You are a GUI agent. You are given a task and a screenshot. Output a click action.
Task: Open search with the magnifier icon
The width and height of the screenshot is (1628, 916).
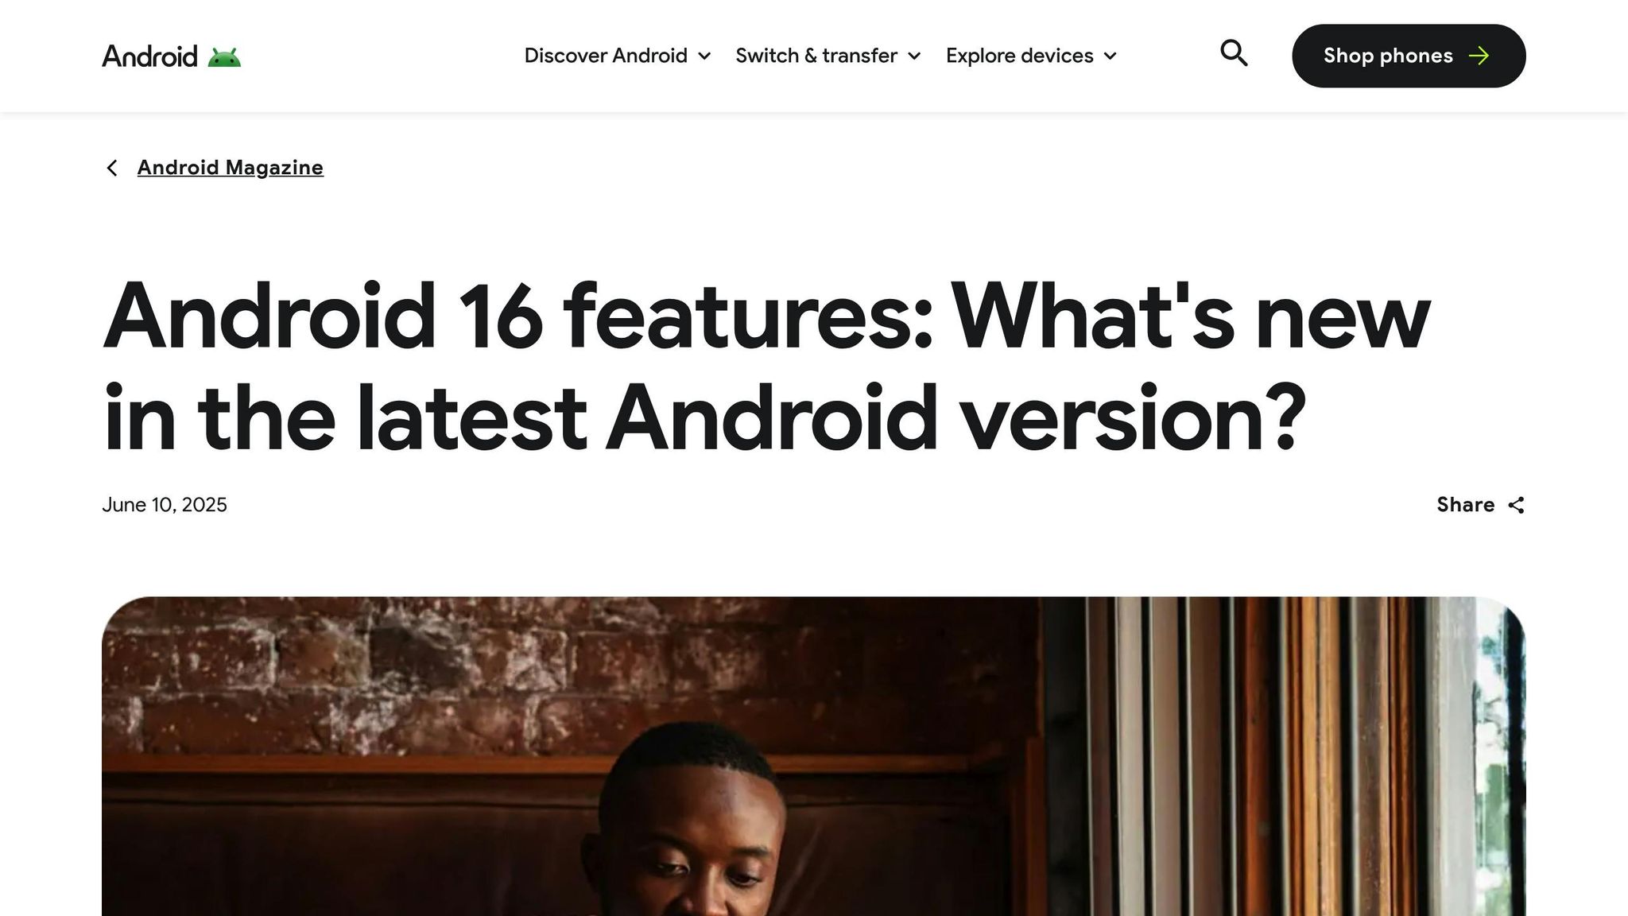point(1234,53)
